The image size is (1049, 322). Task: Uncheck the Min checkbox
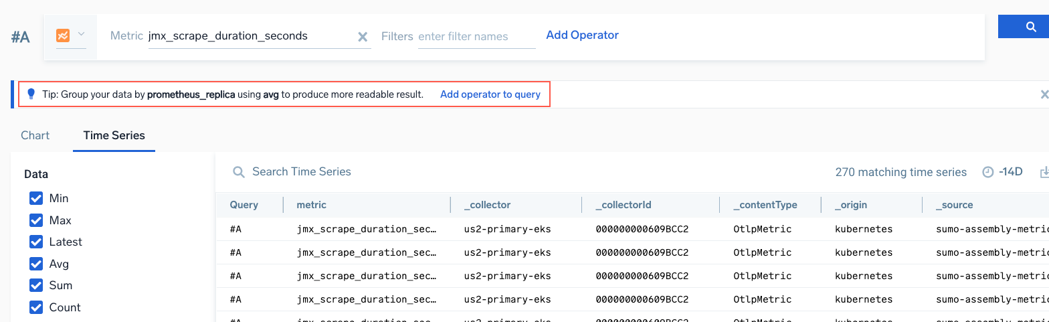[x=36, y=198]
